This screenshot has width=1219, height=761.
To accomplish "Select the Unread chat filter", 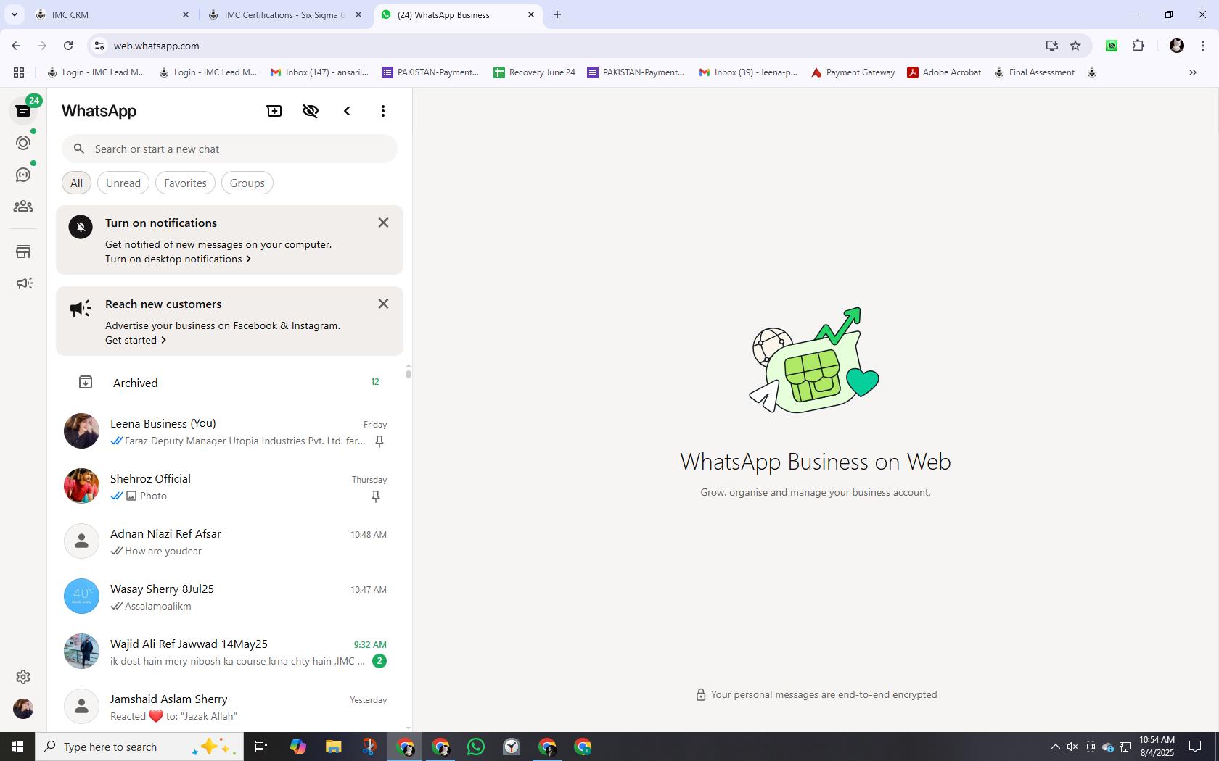I will (x=123, y=183).
